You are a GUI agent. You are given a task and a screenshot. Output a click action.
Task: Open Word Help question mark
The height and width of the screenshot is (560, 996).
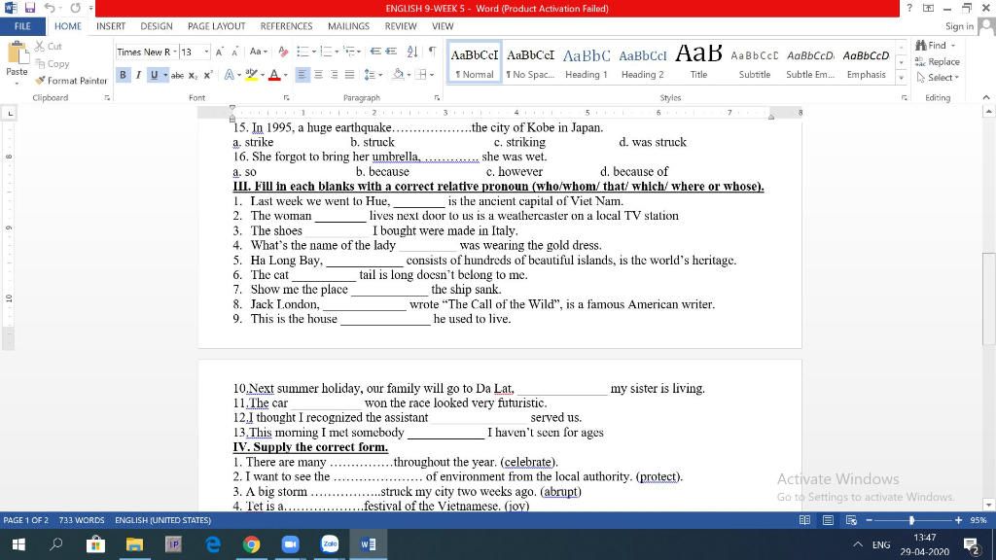tap(909, 8)
